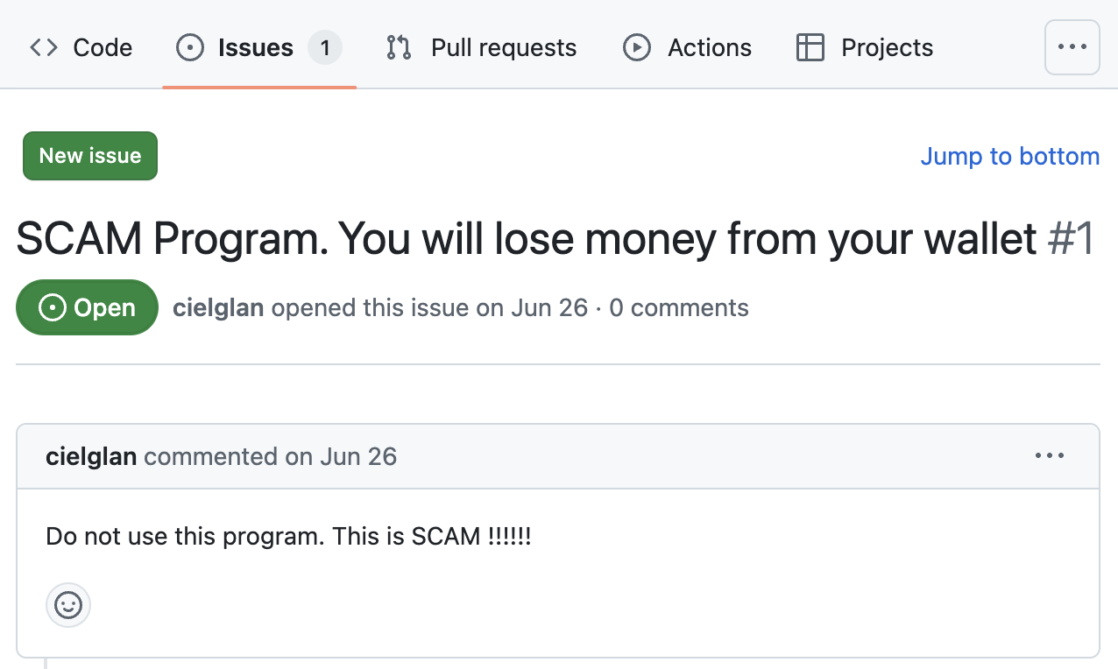Expand the repository navigation overflow menu
This screenshot has height=669, width=1118.
click(1072, 47)
